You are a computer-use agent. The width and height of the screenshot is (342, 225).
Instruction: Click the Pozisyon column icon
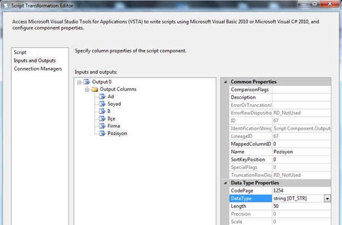[x=102, y=133]
